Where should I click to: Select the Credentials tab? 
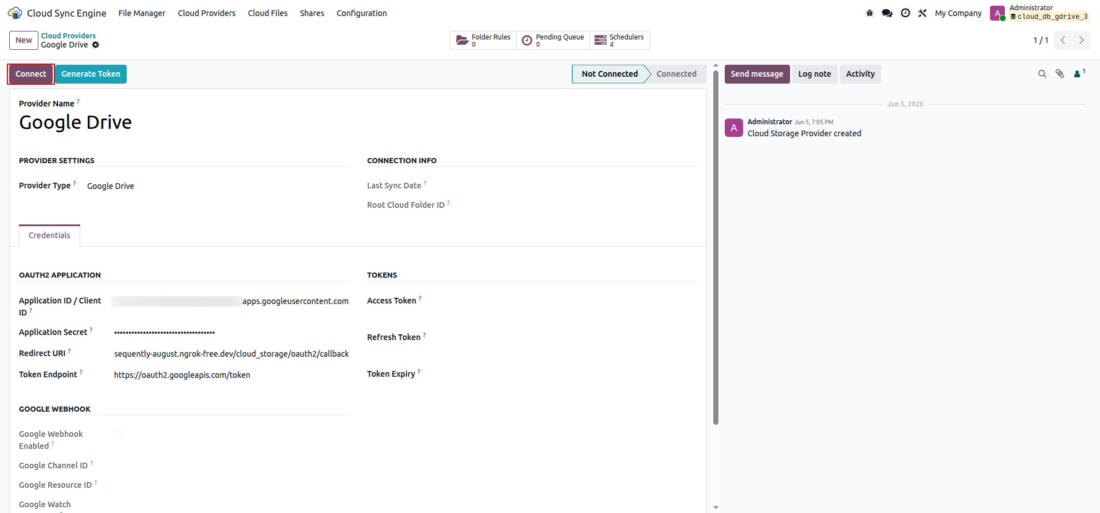pyautogui.click(x=49, y=235)
